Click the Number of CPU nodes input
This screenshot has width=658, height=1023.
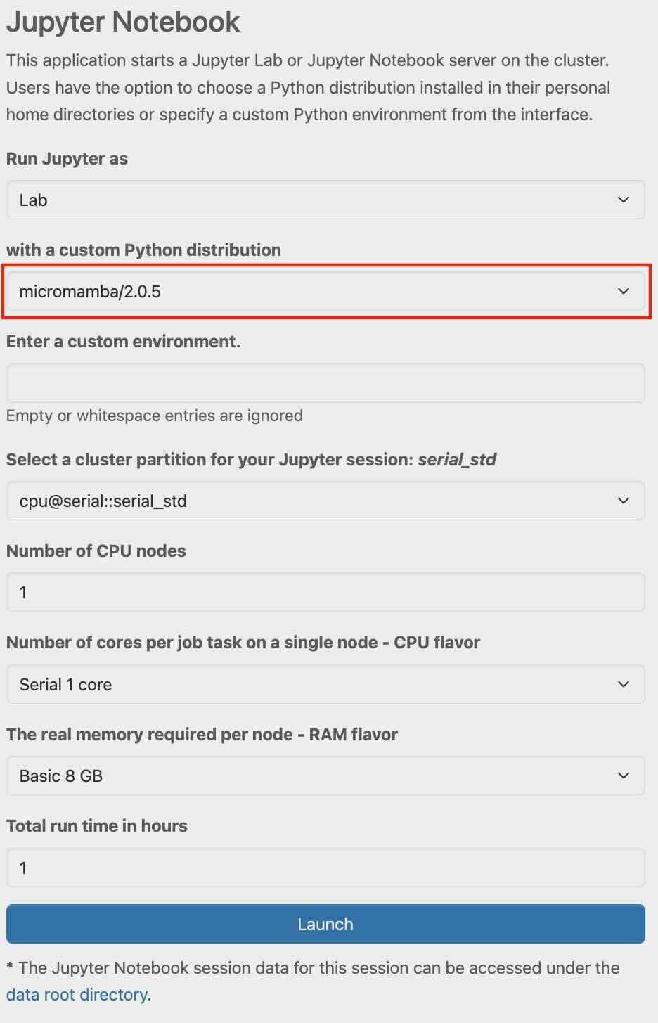(325, 592)
